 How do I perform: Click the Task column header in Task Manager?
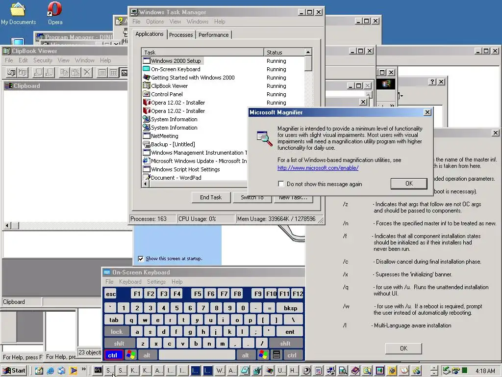(x=202, y=52)
